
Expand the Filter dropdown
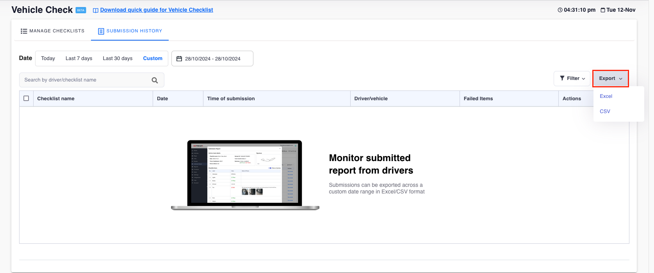pyautogui.click(x=572, y=78)
